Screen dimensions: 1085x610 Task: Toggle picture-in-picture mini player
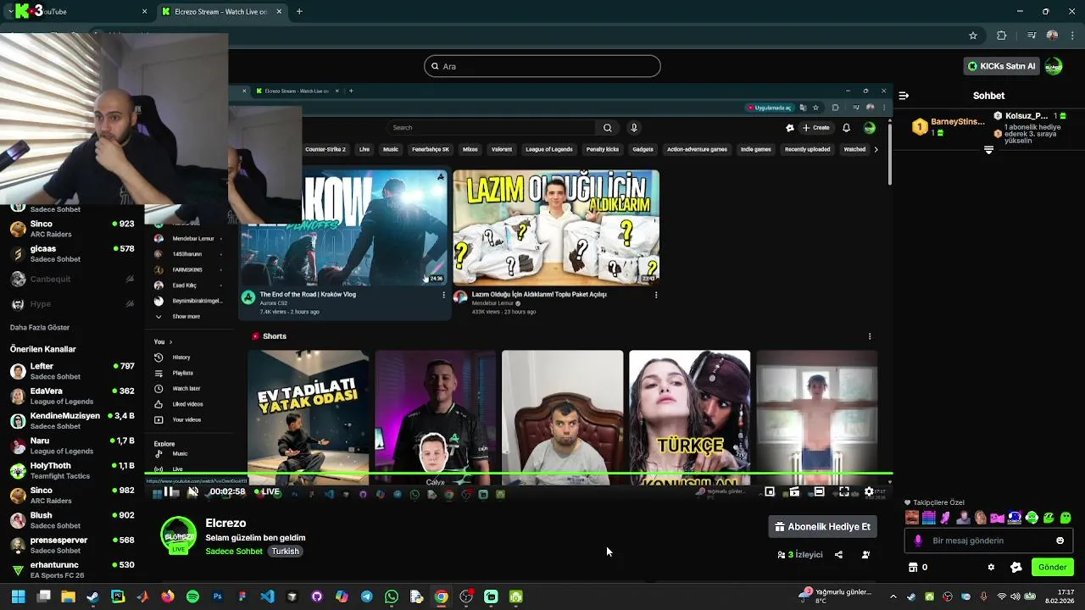(x=770, y=491)
